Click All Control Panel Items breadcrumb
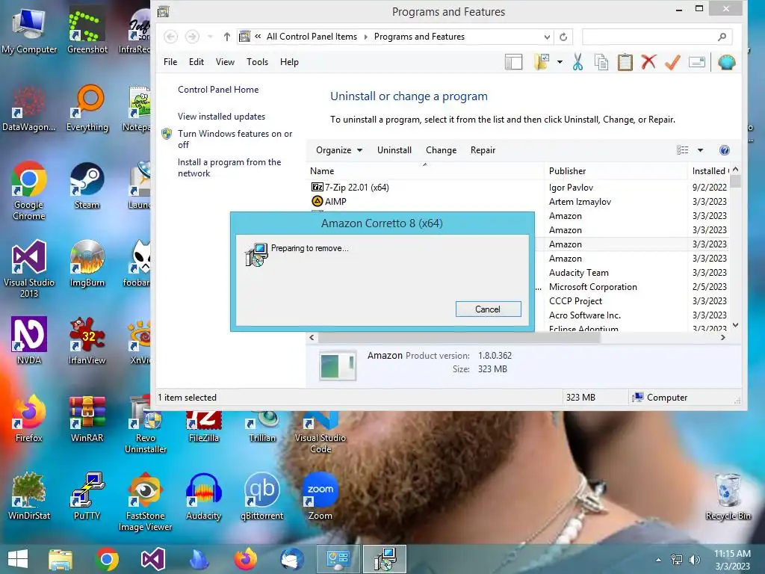 (x=312, y=37)
